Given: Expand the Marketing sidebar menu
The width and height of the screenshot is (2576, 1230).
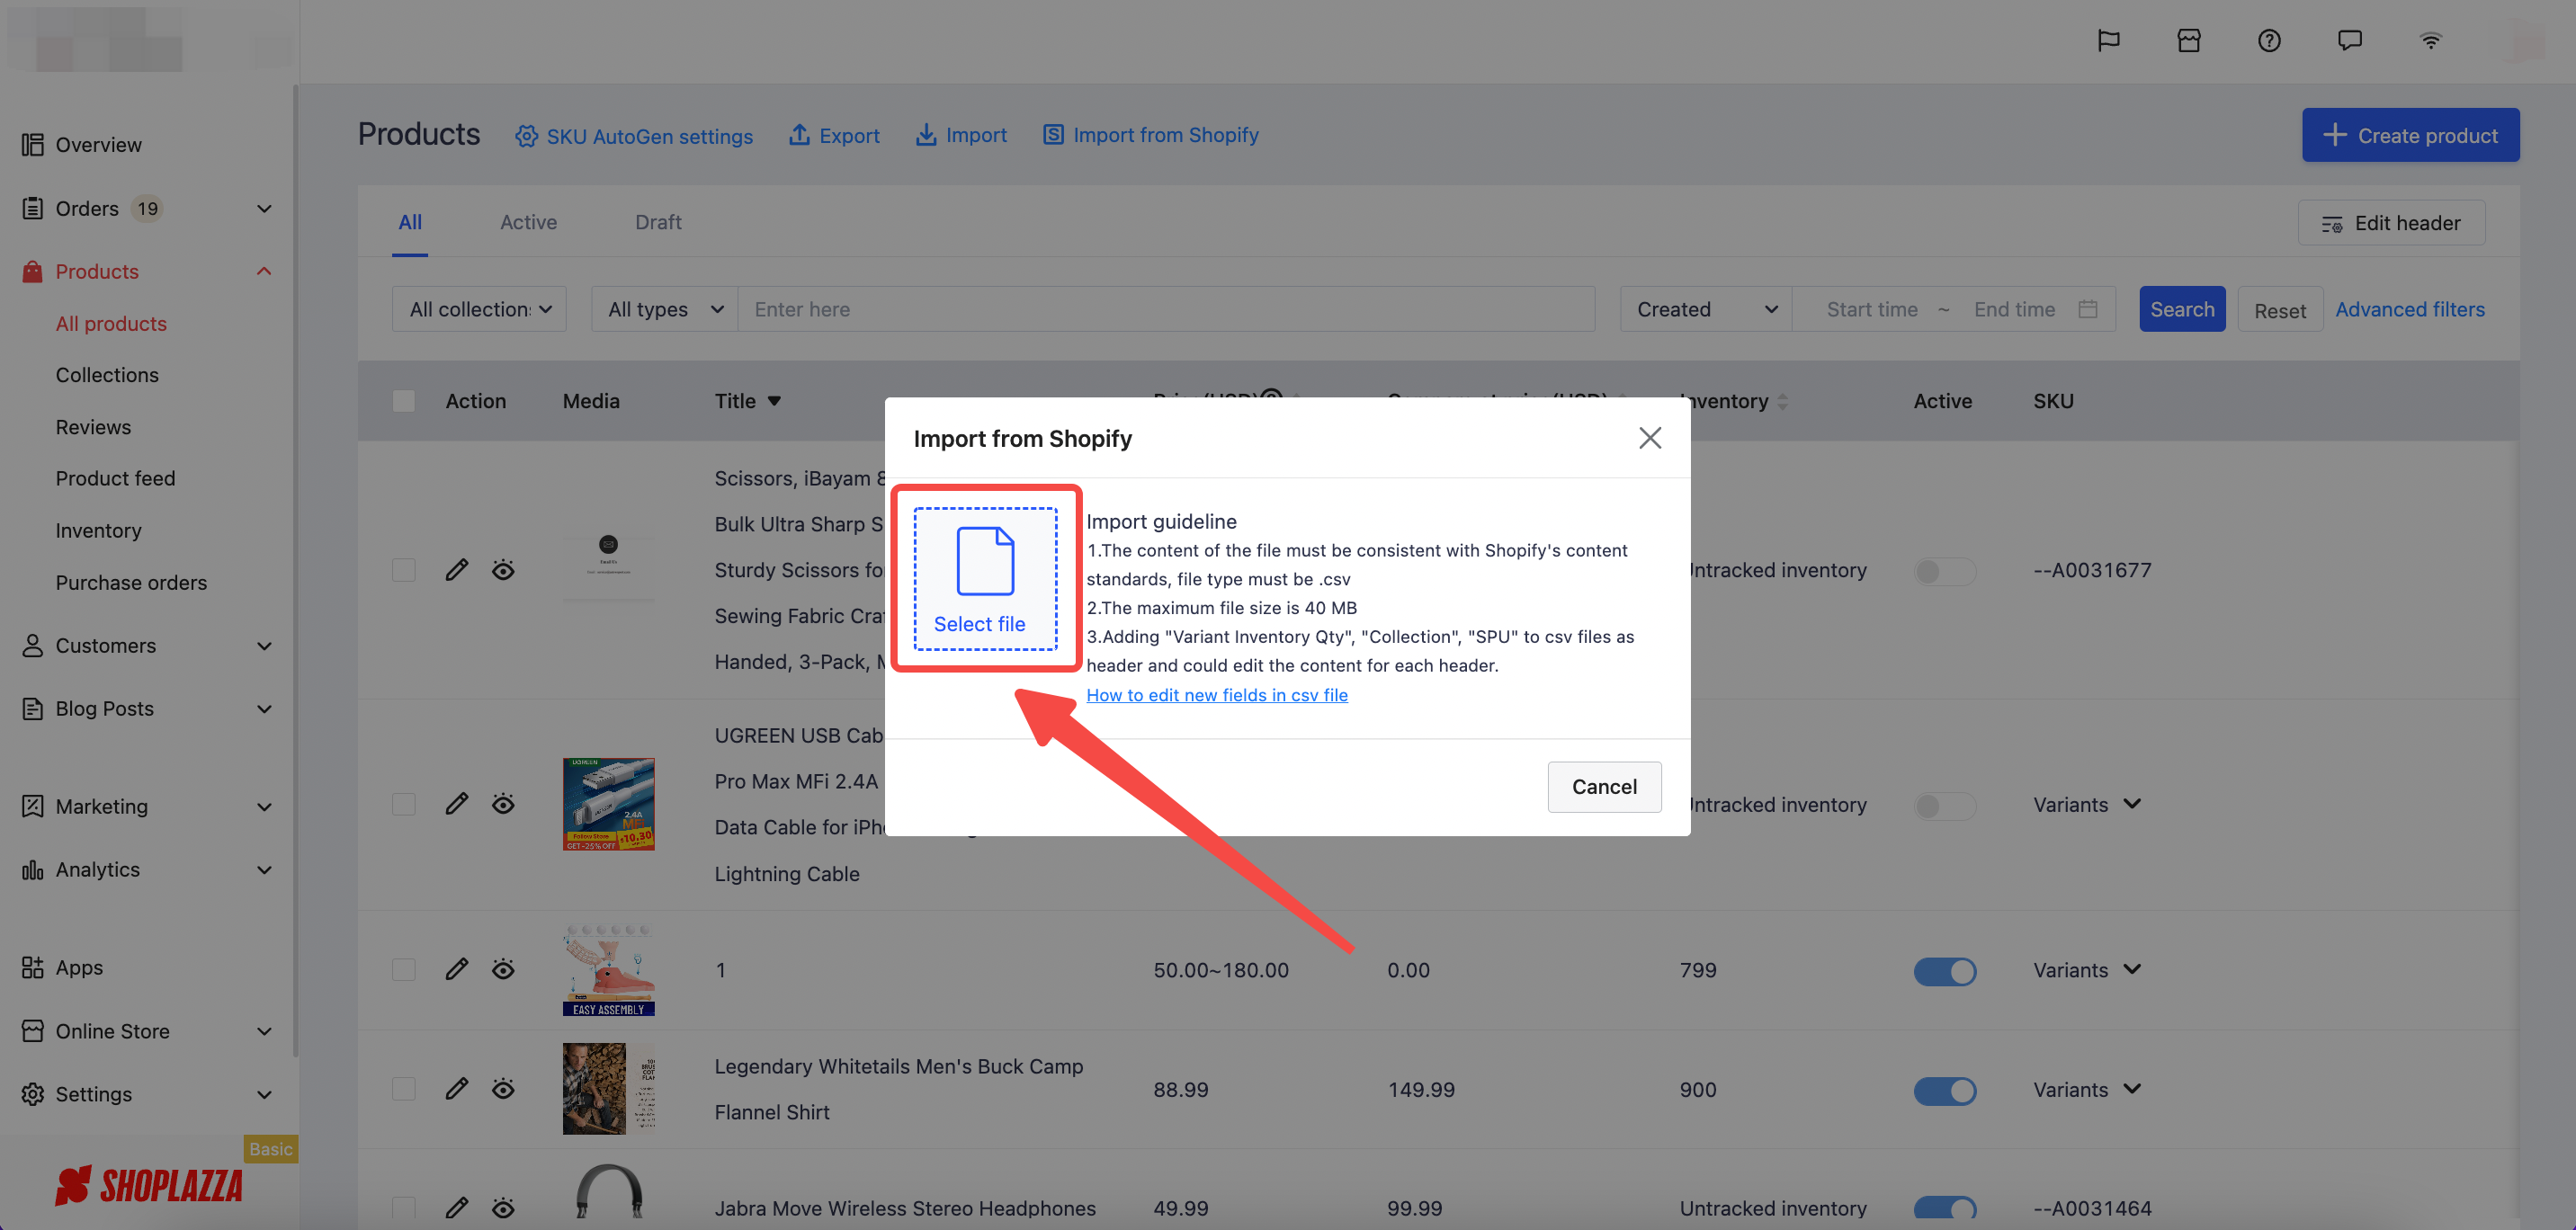Looking at the screenshot, I should pos(264,807).
